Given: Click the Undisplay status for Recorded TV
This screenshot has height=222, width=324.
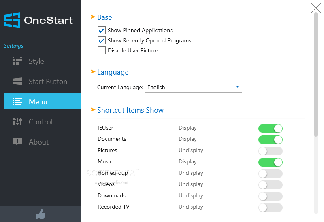Looking at the screenshot, I should pyautogui.click(x=191, y=207).
